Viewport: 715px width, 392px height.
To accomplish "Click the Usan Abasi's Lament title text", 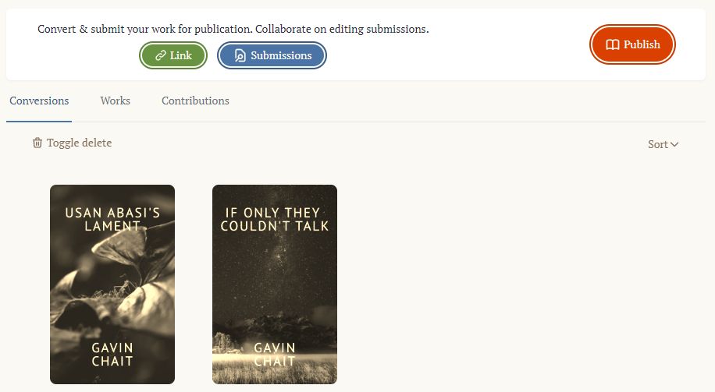I will 112,219.
